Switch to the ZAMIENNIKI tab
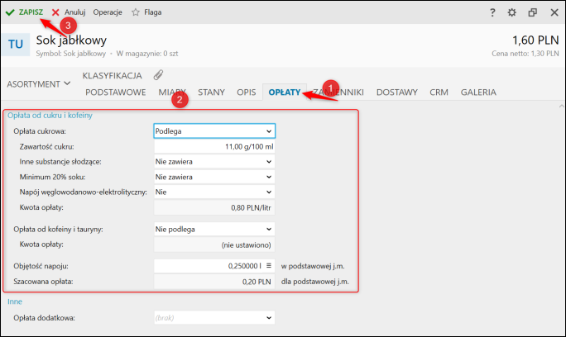Image resolution: width=566 pixels, height=337 pixels. click(x=338, y=93)
